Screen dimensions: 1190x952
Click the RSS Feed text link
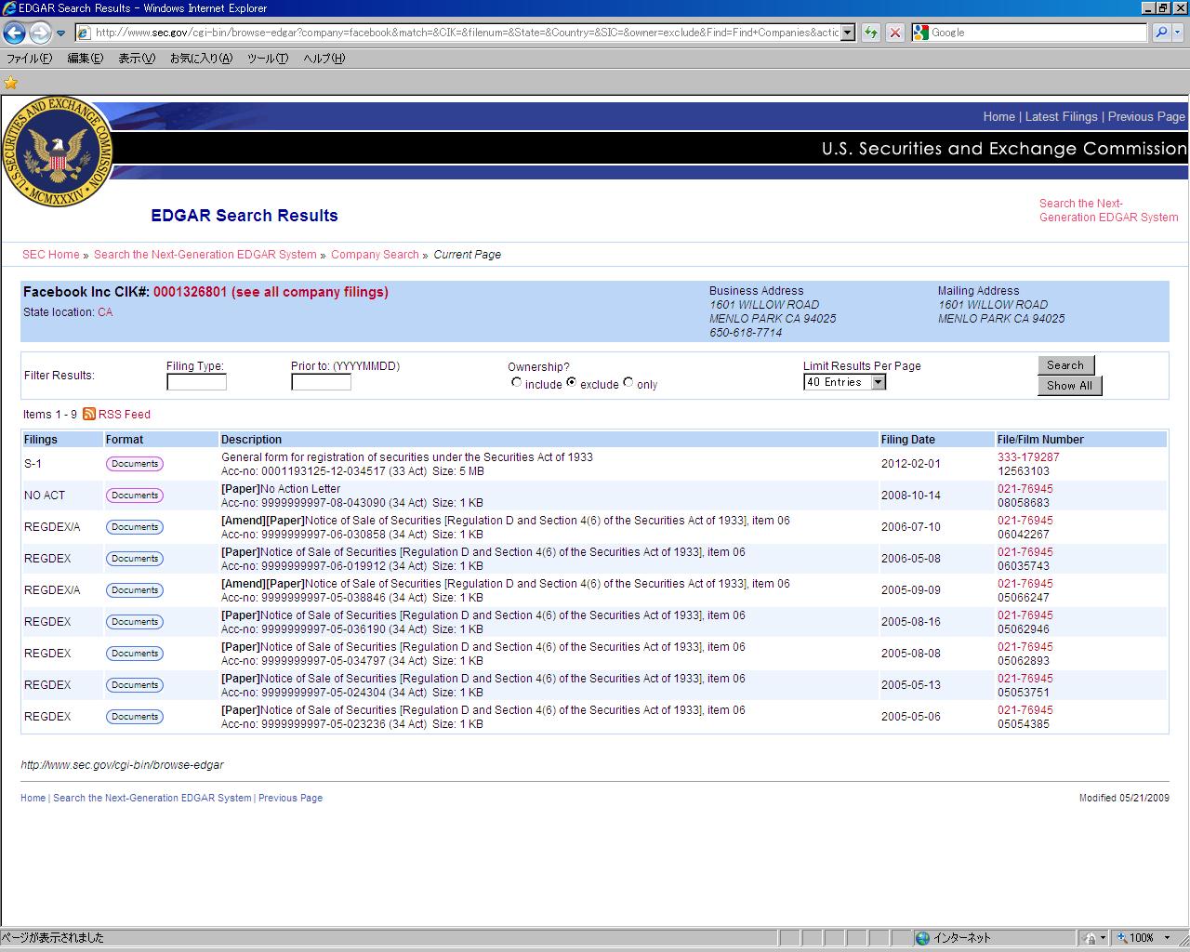point(125,415)
